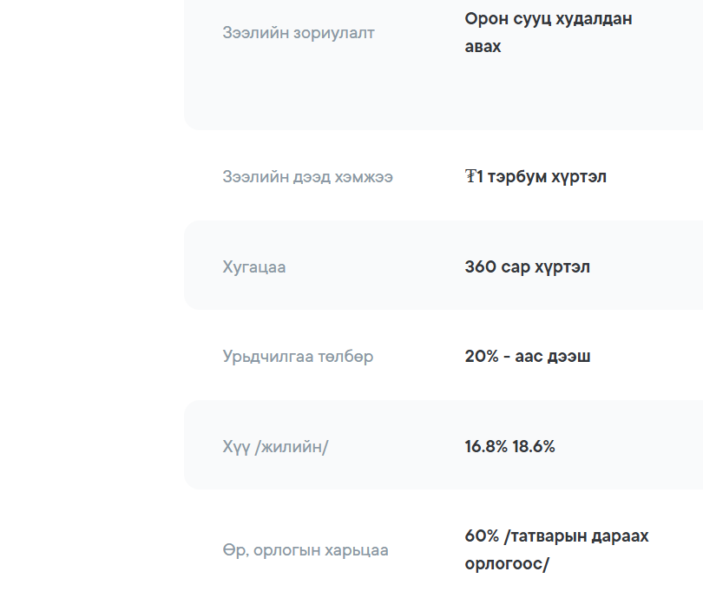Viewport: 703px width, 598px height.
Task: Click the "20%" down payment figure
Action: click(x=483, y=357)
